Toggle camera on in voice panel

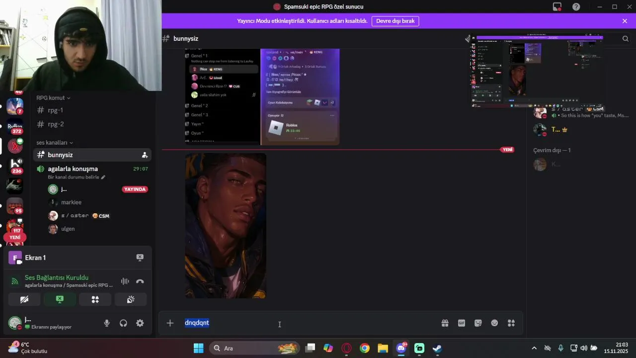click(24, 299)
